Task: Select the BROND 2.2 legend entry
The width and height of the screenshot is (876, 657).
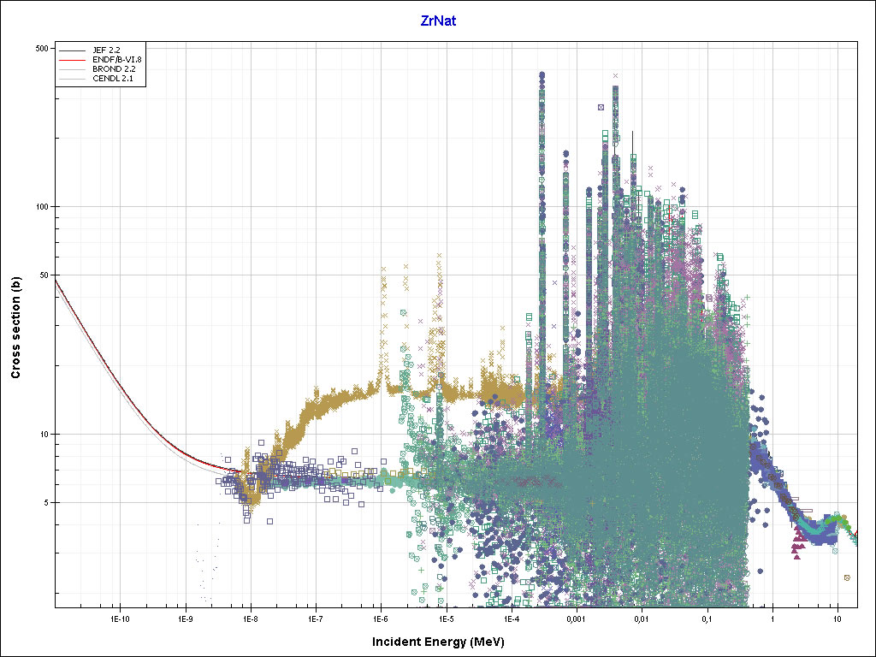Action: click(112, 69)
